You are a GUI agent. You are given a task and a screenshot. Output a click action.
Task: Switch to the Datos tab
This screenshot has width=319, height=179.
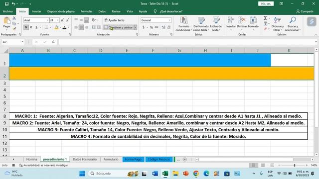102,11
